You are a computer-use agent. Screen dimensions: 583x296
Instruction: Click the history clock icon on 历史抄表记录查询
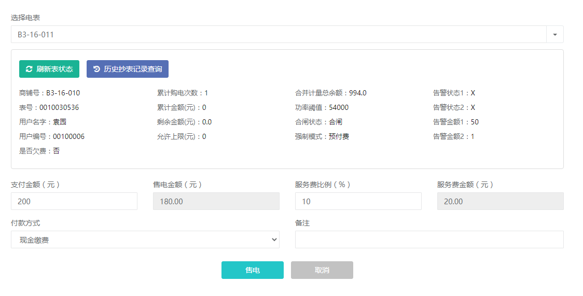pos(96,69)
